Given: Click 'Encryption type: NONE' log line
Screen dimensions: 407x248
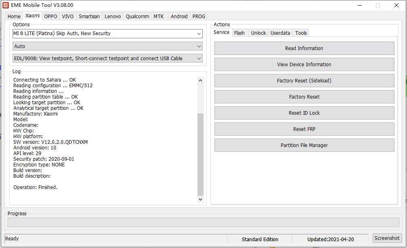Looking at the screenshot, I should click(39, 165).
